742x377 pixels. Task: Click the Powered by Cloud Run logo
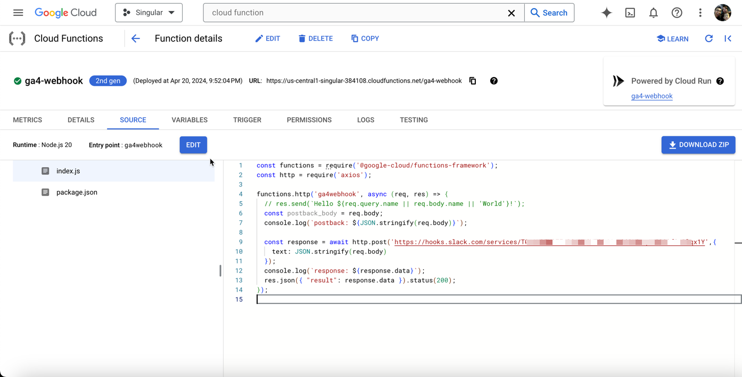(x=619, y=81)
